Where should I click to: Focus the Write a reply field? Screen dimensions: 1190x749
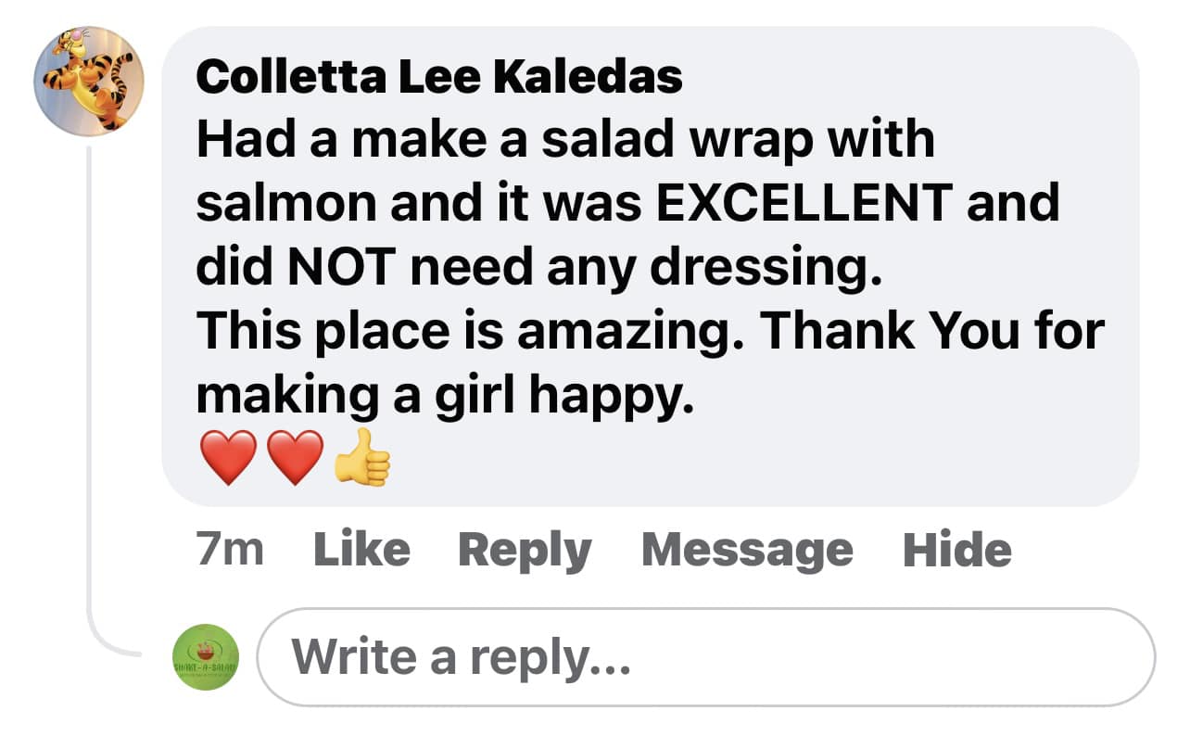(704, 657)
